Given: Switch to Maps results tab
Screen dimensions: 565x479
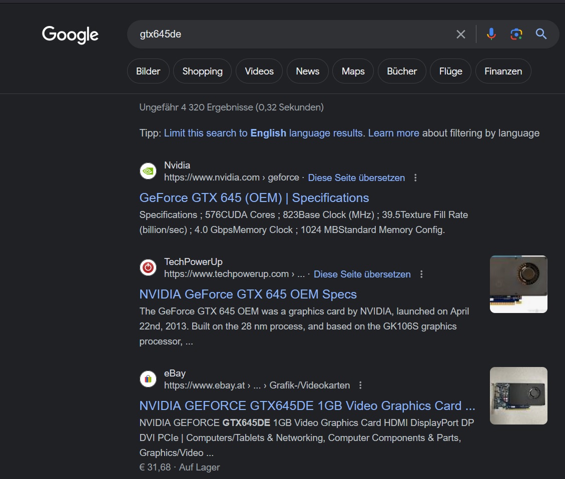Looking at the screenshot, I should click(x=353, y=71).
